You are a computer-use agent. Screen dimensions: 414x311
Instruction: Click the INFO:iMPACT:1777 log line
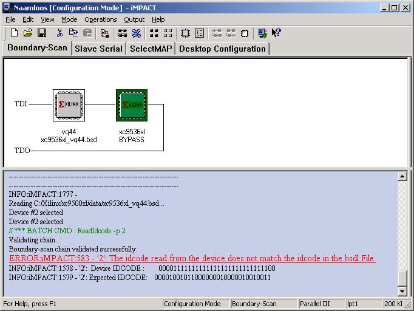pyautogui.click(x=43, y=194)
